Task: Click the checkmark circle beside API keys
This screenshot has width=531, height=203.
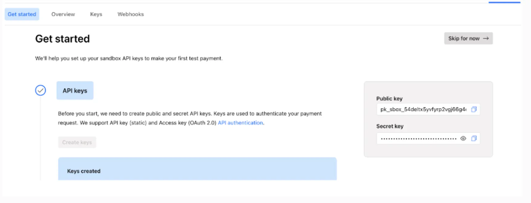Action: [x=40, y=90]
